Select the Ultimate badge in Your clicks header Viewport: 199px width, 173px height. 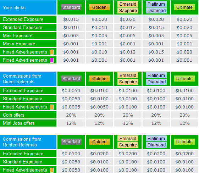tap(184, 7)
